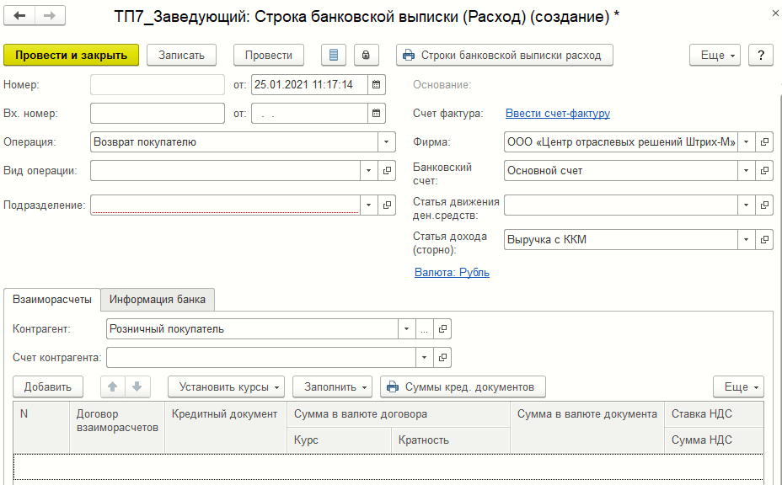Click the padlock icon in toolbar
This screenshot has height=485, width=782.
(366, 55)
